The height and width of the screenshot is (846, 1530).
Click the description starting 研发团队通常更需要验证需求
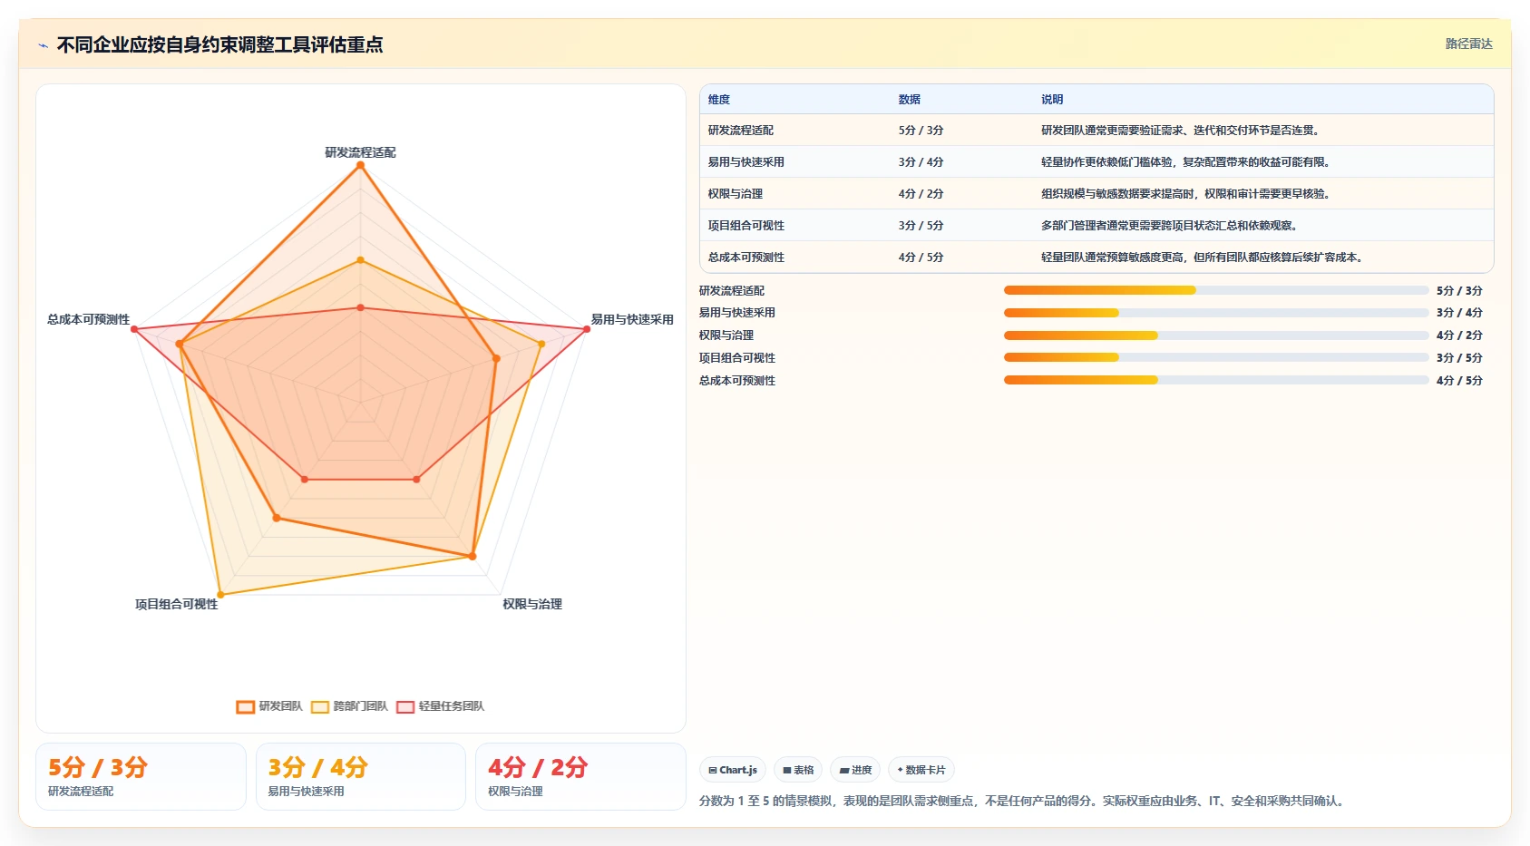[1182, 131]
